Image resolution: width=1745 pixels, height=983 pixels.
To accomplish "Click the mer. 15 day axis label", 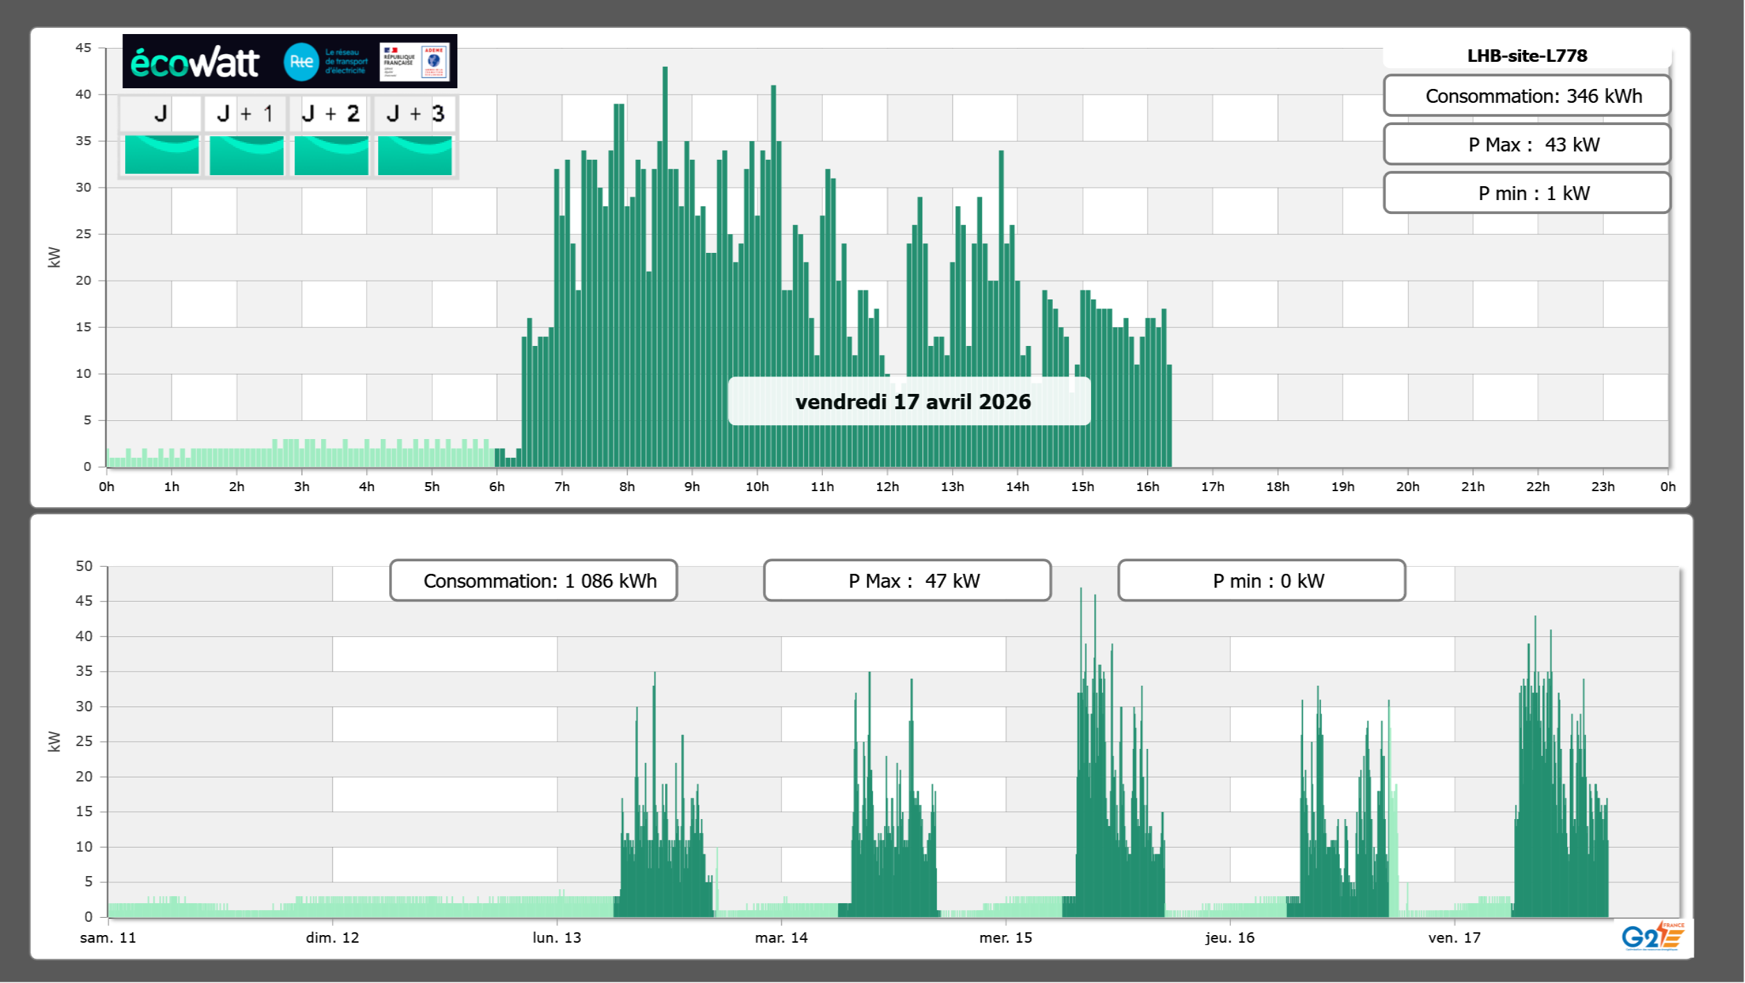I will [x=1006, y=938].
